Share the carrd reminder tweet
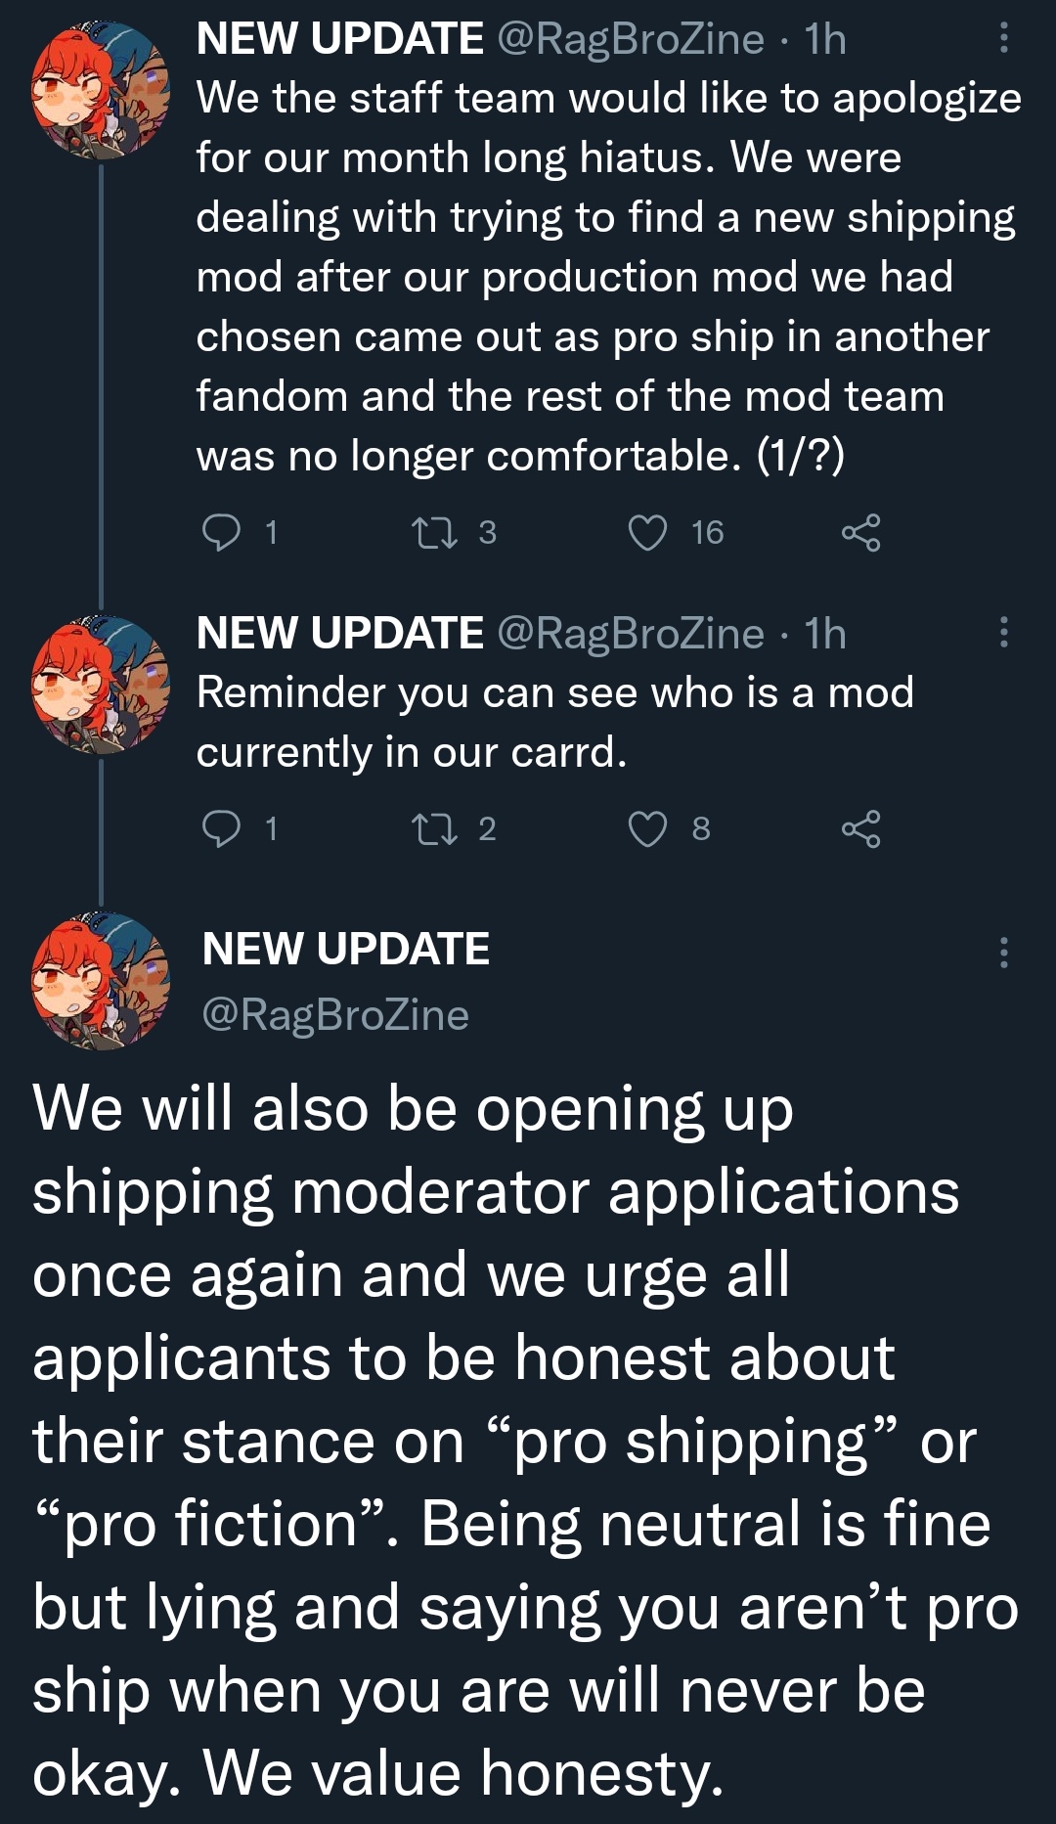 [x=860, y=829]
